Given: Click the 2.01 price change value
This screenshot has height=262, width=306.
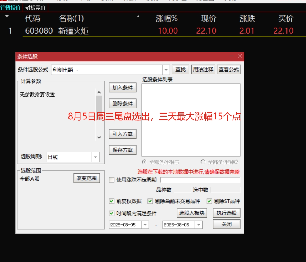Looking at the screenshot, I should (247, 31).
